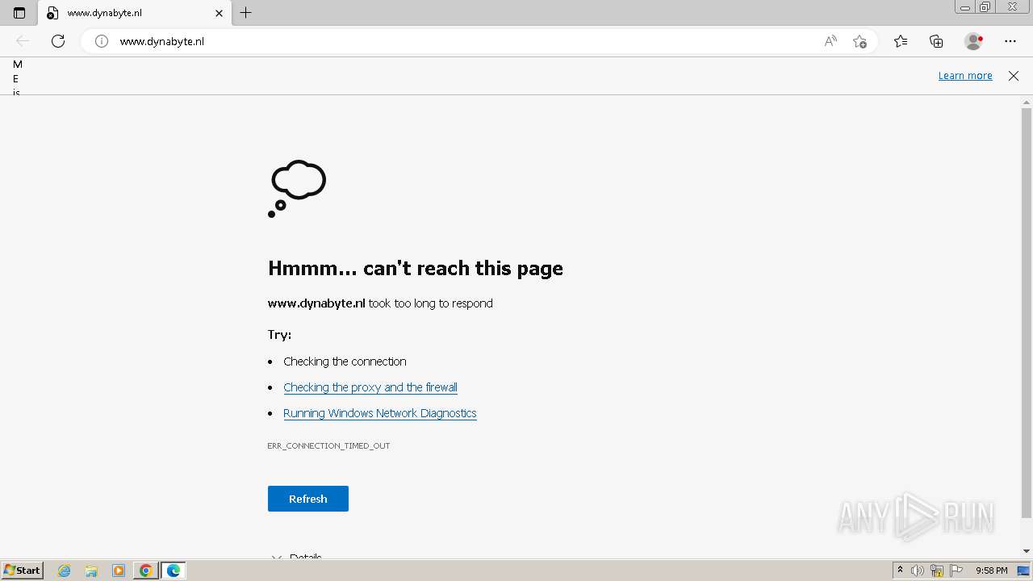The image size is (1033, 581).
Task: Click the 'Checking the connection' list item
Action: click(345, 362)
